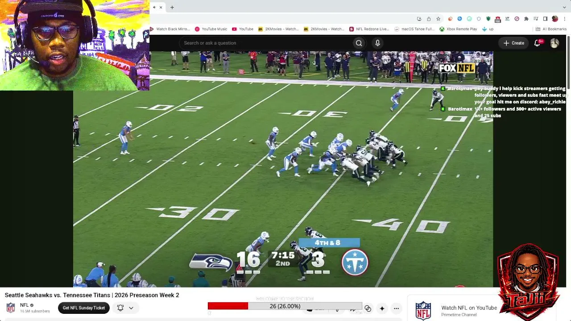Screen dimensions: 571x321
Task: Toggle the browser side panel
Action: click(x=545, y=19)
